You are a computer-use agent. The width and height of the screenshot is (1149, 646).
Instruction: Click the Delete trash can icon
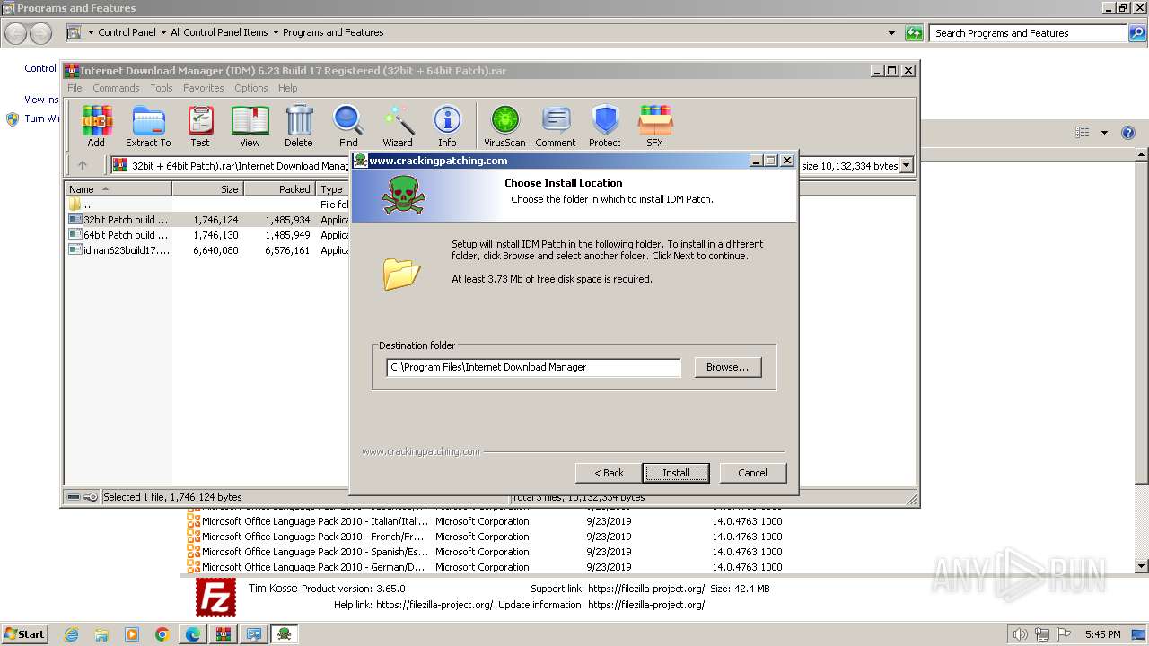pos(299,126)
